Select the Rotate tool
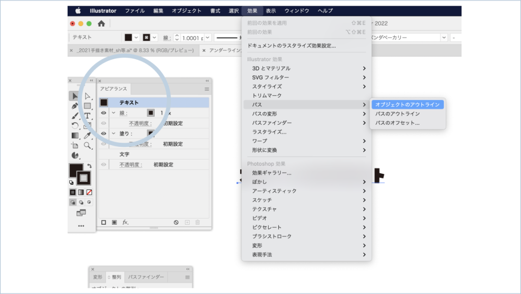 tap(75, 125)
